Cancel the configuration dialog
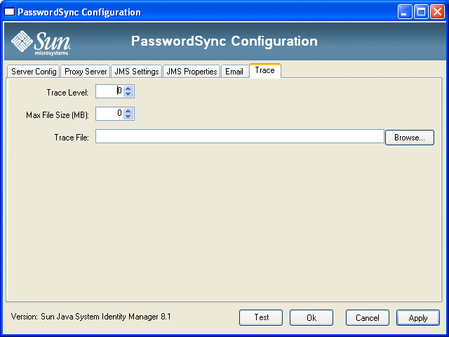Screen dimensions: 449x337 pyautogui.click(x=368, y=317)
